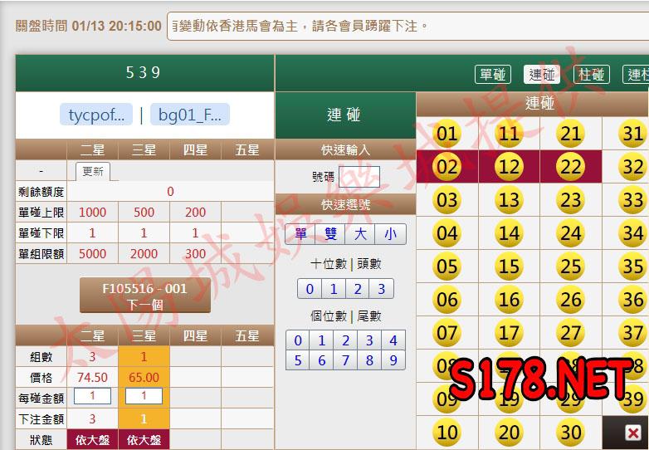The image size is (649, 450).
Task: Click 二星 依大盤 status cell
Action: point(92,440)
